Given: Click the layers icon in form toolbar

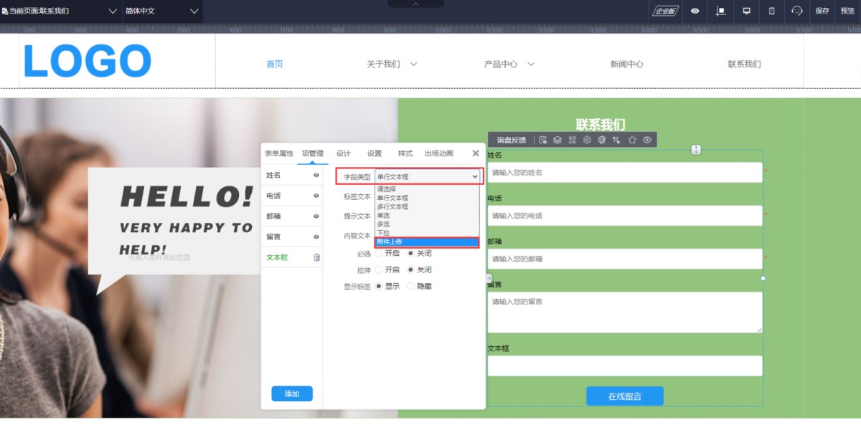Looking at the screenshot, I should point(557,140).
